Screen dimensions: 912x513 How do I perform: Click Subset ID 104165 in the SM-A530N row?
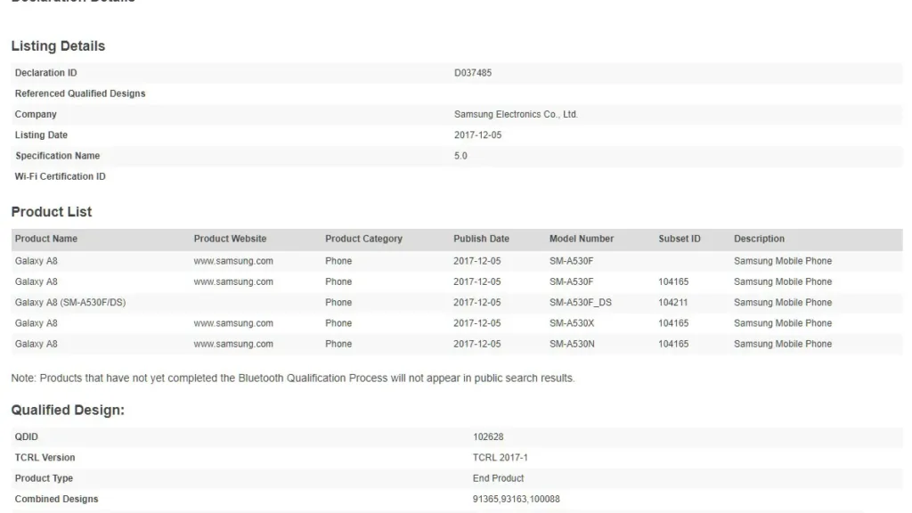tap(673, 345)
